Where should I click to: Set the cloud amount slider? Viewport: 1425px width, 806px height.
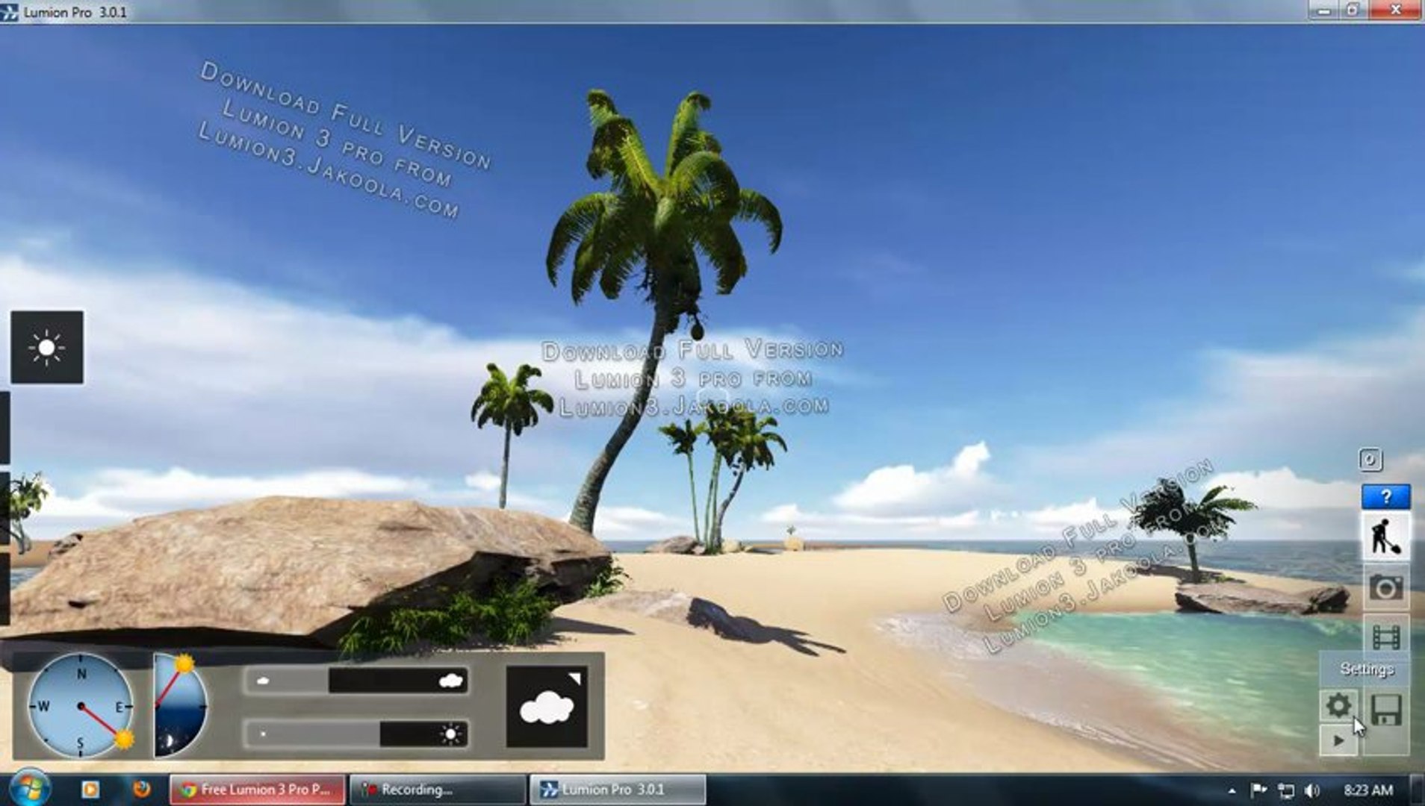357,681
